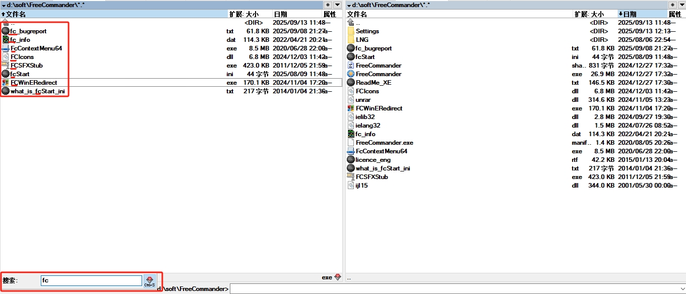Select FCSFXStub name in right panel

371,177
